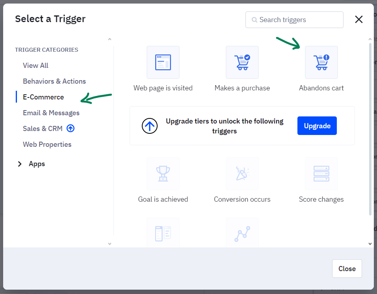
Task: Select the View All category
Action: click(35, 65)
